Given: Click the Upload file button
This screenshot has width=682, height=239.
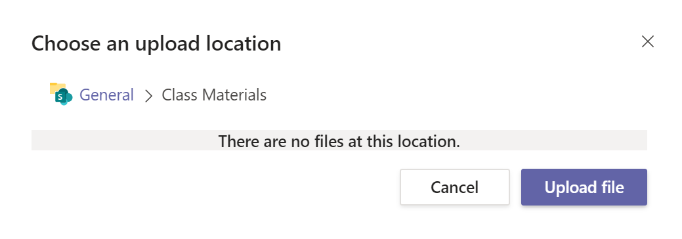Looking at the screenshot, I should 584,187.
